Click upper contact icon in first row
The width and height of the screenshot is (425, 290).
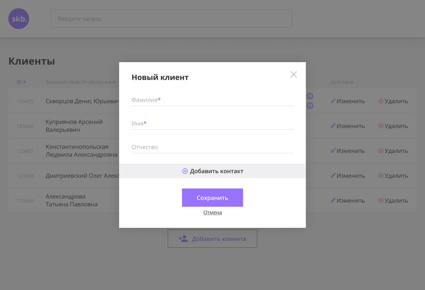[x=310, y=96]
